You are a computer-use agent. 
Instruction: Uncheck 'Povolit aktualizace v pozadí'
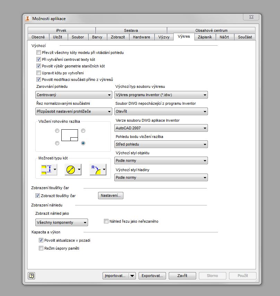[41, 240]
